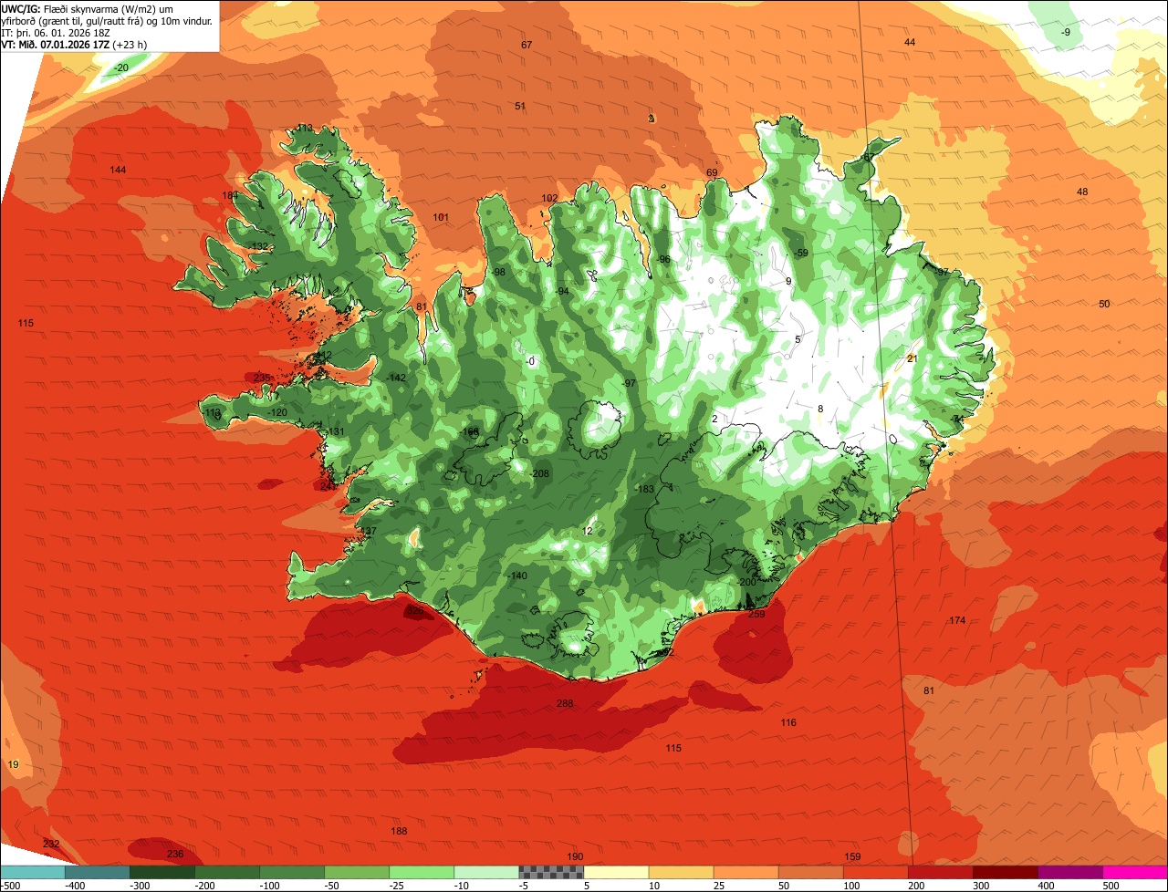Click the flux value -20 in the upper left

[120, 68]
